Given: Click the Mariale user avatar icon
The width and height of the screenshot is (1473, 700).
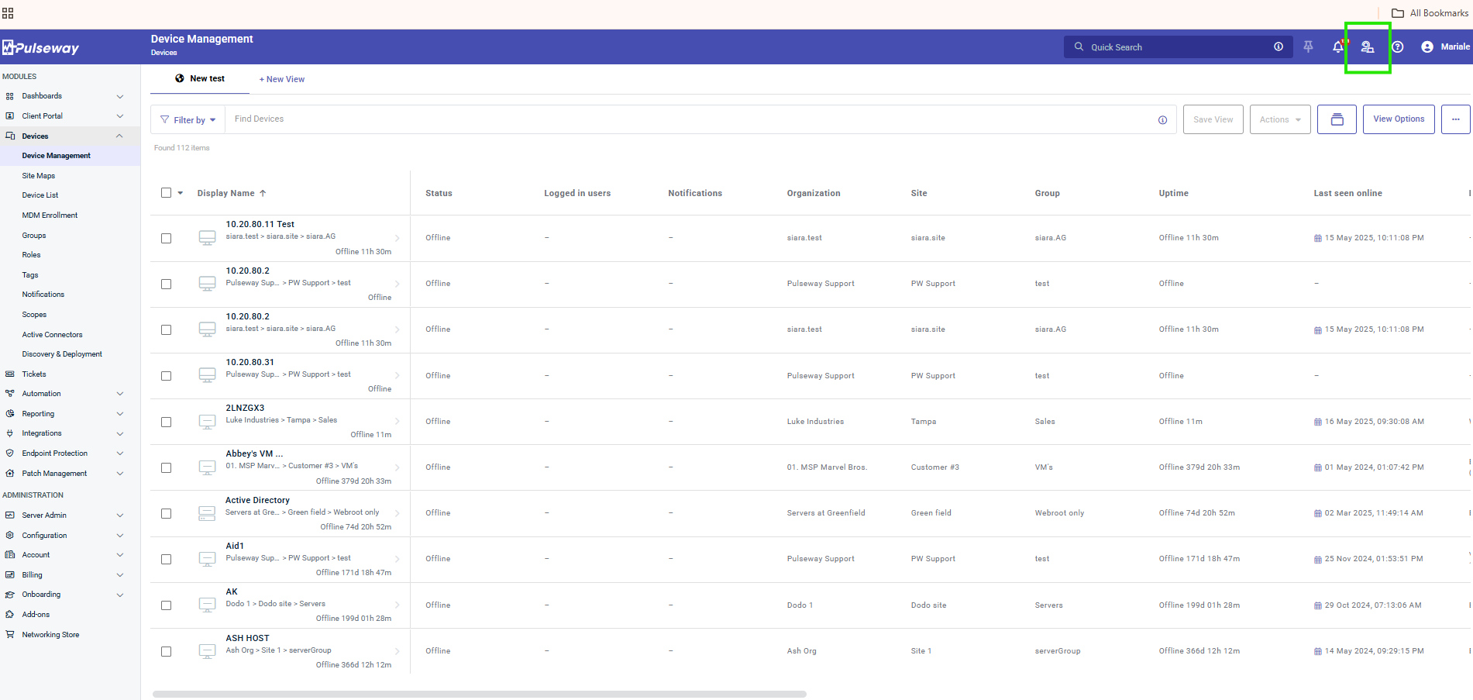Looking at the screenshot, I should pos(1427,47).
